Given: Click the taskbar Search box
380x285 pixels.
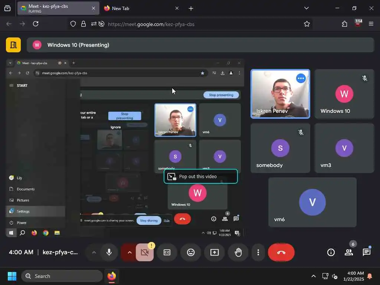Looking at the screenshot, I should (x=62, y=276).
